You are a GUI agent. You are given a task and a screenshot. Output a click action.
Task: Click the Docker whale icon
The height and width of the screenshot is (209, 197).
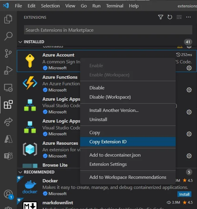30,187
